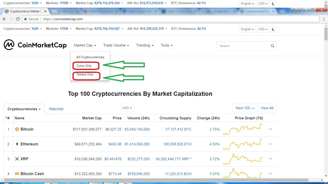Click Bitcoin's 7d price graph
The height and width of the screenshot is (184, 328).
pos(242,129)
